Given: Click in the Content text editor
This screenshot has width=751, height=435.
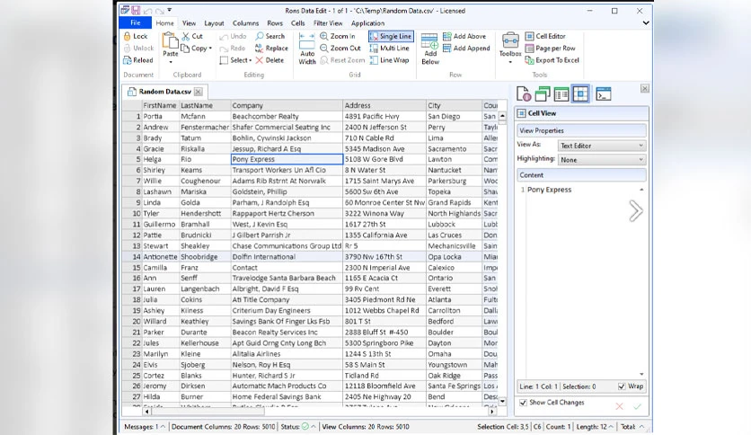Looking at the screenshot, I should (x=580, y=280).
